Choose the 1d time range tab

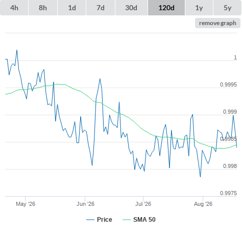click(72, 8)
